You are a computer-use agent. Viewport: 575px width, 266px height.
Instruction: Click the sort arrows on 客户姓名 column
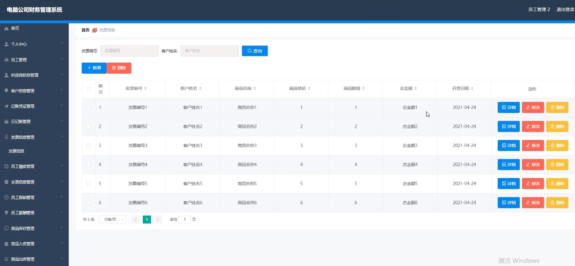coord(200,89)
